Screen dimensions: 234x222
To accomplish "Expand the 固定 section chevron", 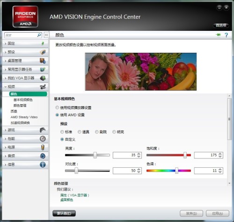I will (x=6, y=43).
